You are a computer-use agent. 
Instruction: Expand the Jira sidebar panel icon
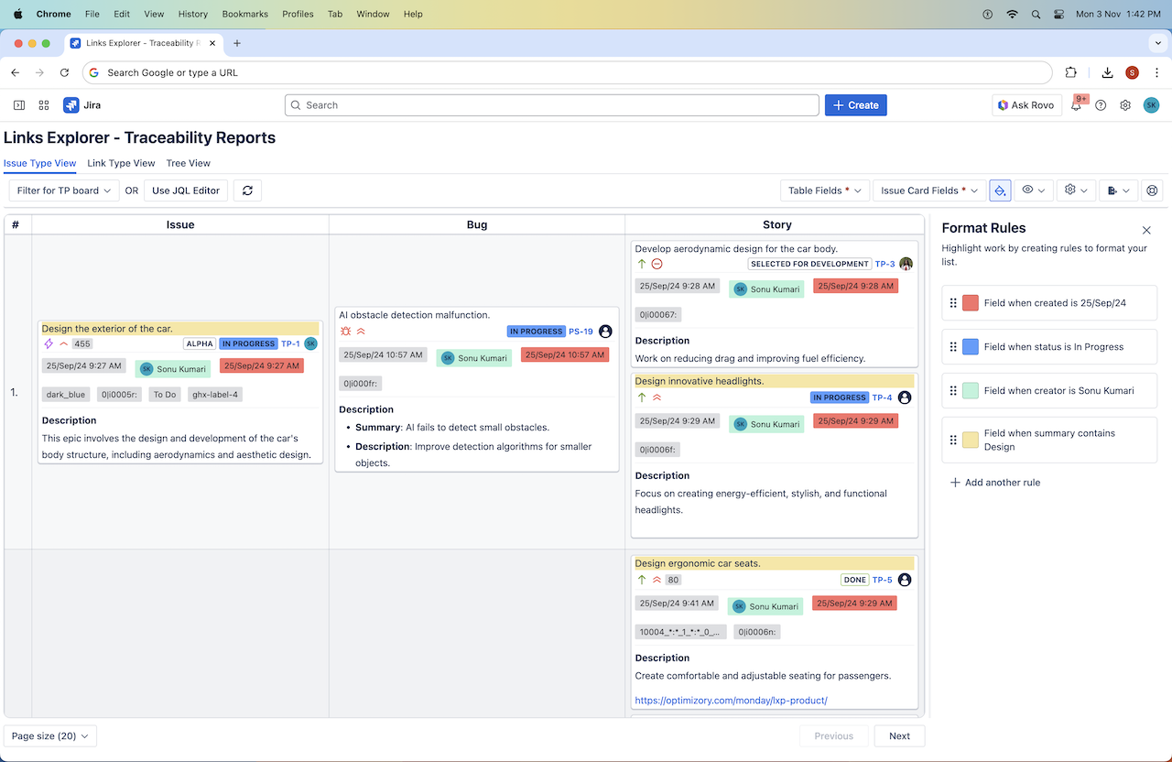pyautogui.click(x=19, y=105)
